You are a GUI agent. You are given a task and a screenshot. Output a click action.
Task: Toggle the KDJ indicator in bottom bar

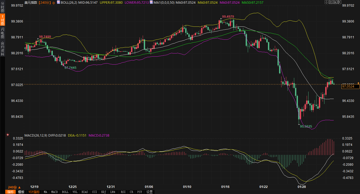pyautogui.click(x=104, y=192)
